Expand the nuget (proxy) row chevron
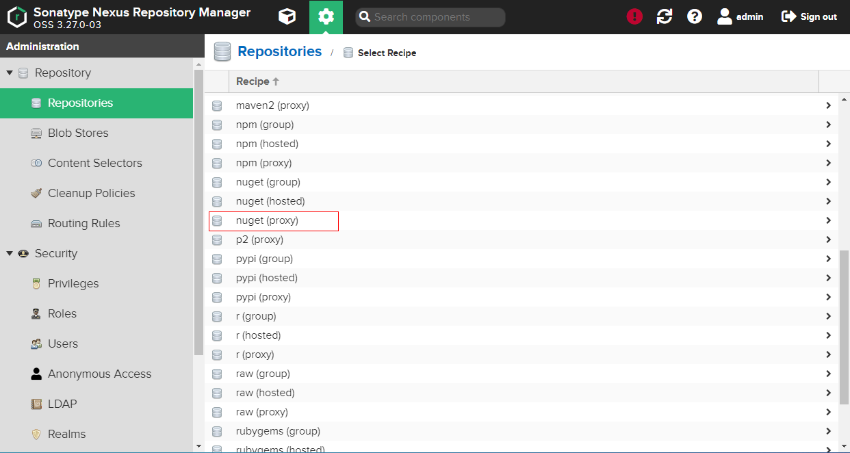The image size is (850, 453). 828,220
